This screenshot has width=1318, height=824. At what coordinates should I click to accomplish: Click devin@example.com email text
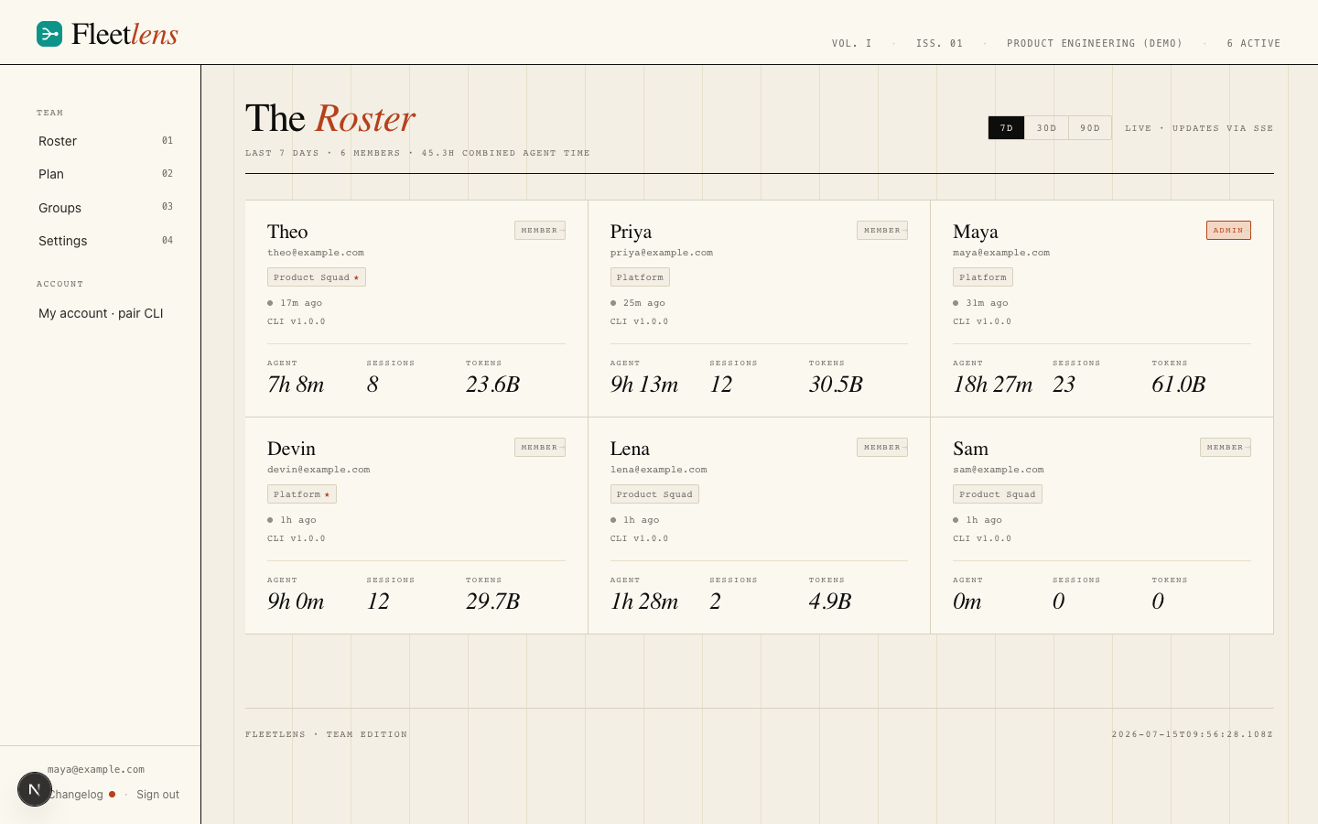click(319, 470)
